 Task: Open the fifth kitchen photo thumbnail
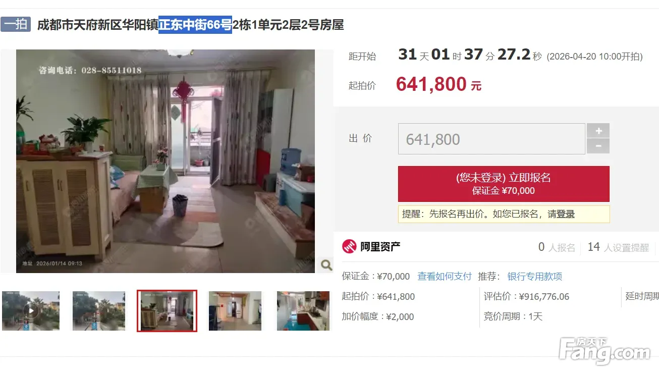point(303,311)
